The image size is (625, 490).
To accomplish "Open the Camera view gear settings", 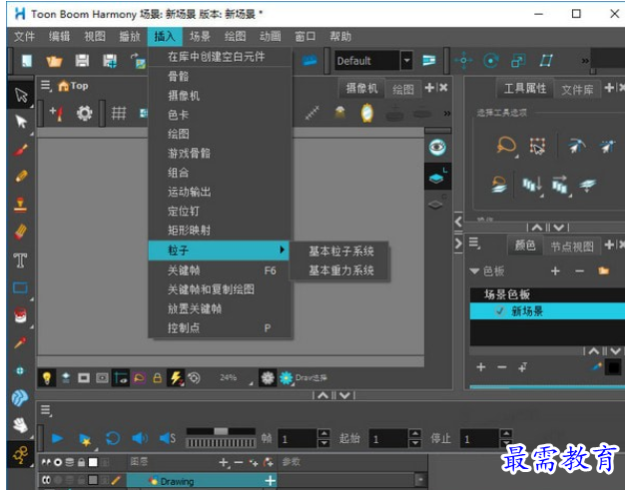I will [x=84, y=114].
